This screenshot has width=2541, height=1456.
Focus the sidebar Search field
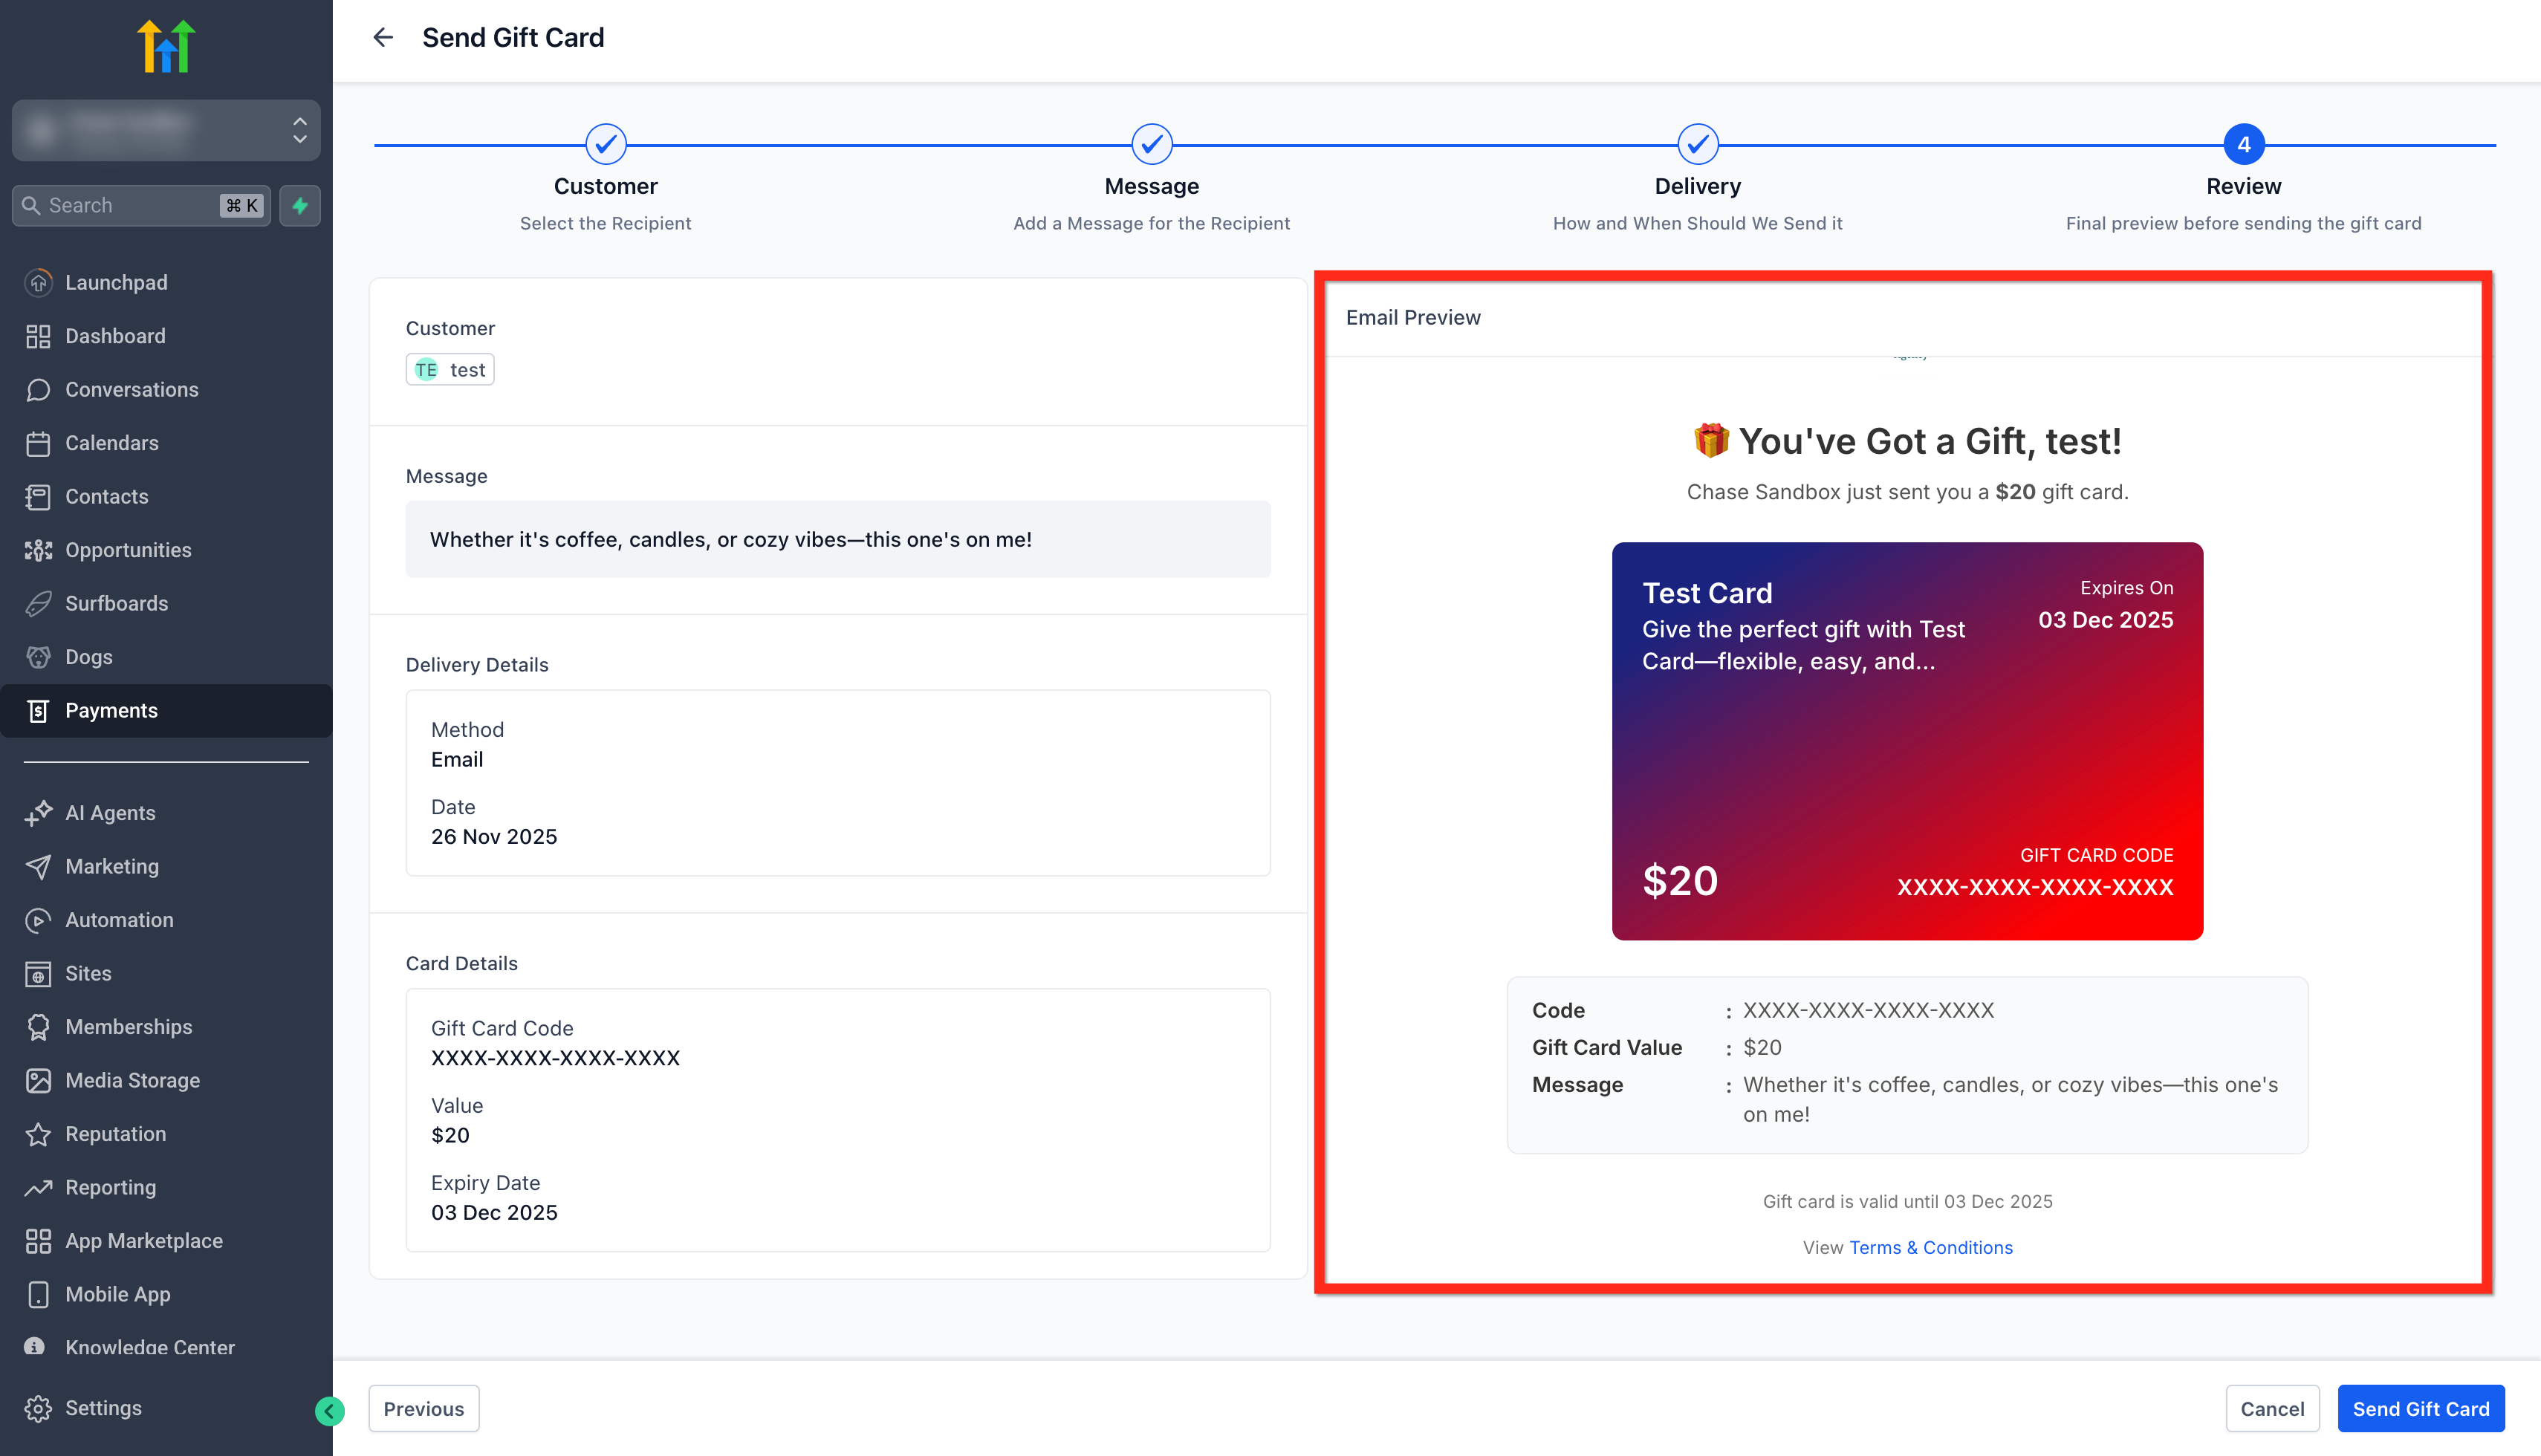point(141,205)
